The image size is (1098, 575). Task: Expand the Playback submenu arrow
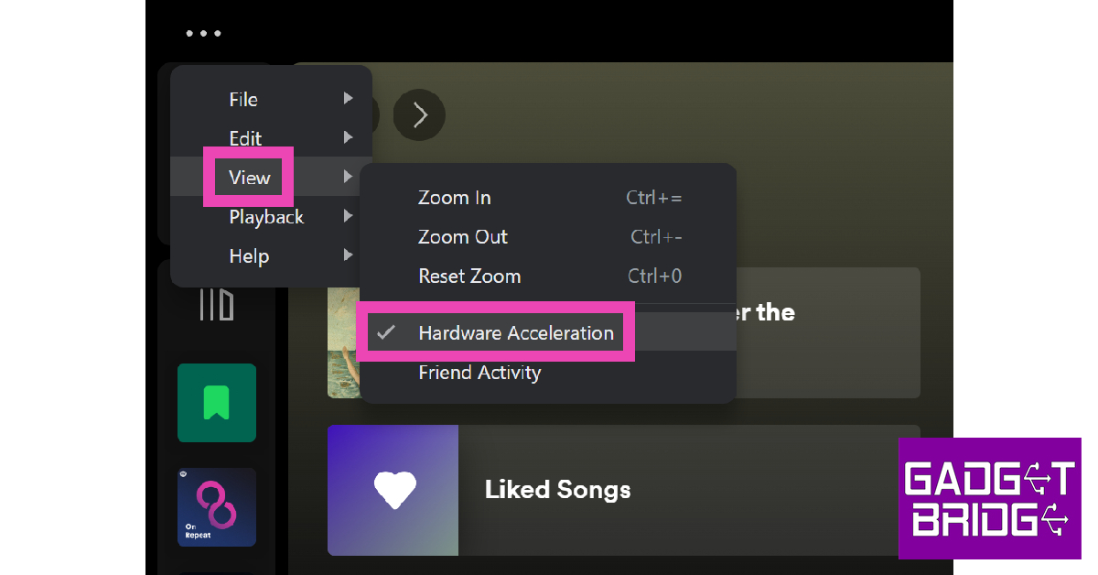tap(349, 217)
